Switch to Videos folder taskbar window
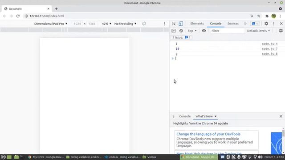Image resolution: width=285 pixels, height=160 pixels. [x=150, y=157]
